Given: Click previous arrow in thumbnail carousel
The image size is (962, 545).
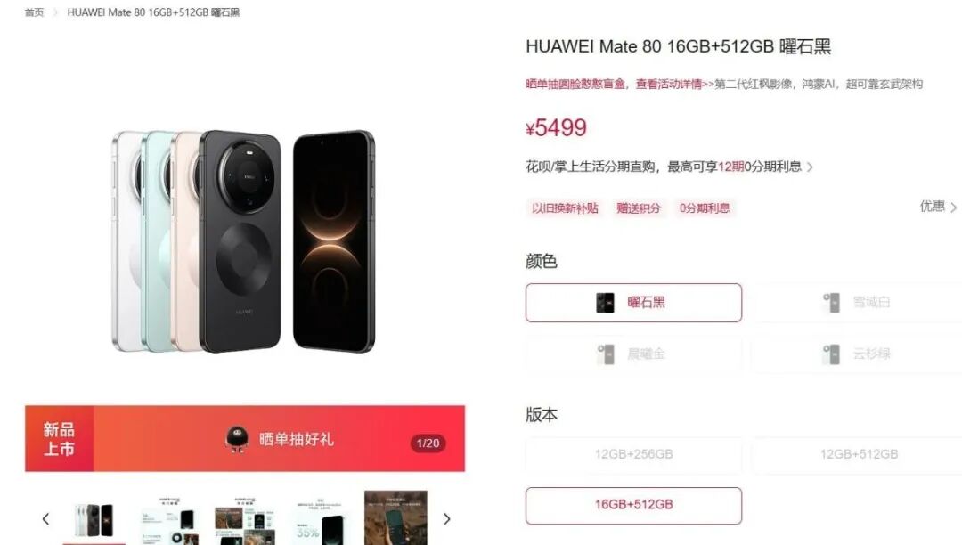Looking at the screenshot, I should (x=45, y=519).
